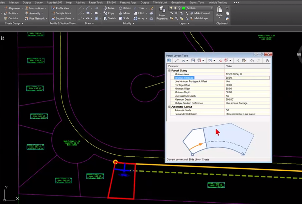Click the Fillet tool icon

point(135,13)
